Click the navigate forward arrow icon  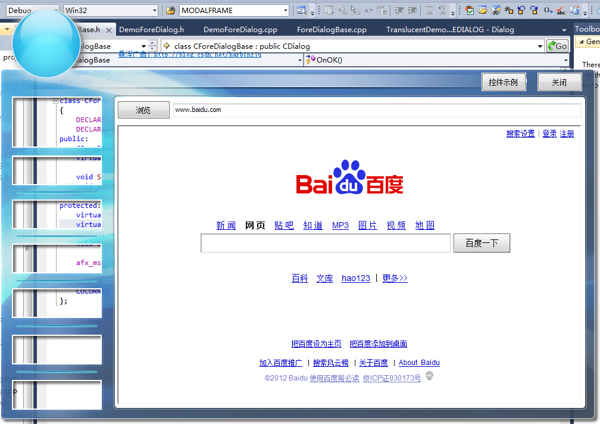point(534,11)
